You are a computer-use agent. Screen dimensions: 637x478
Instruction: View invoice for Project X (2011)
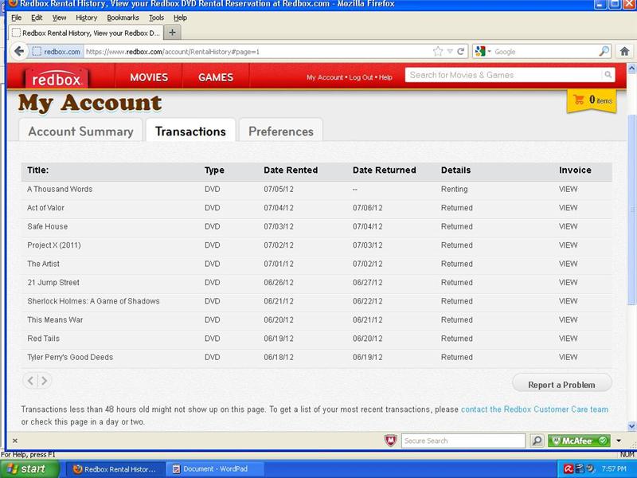(x=568, y=245)
